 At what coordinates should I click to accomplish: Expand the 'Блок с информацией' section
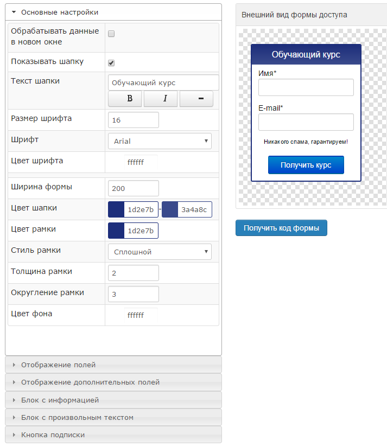click(60, 400)
